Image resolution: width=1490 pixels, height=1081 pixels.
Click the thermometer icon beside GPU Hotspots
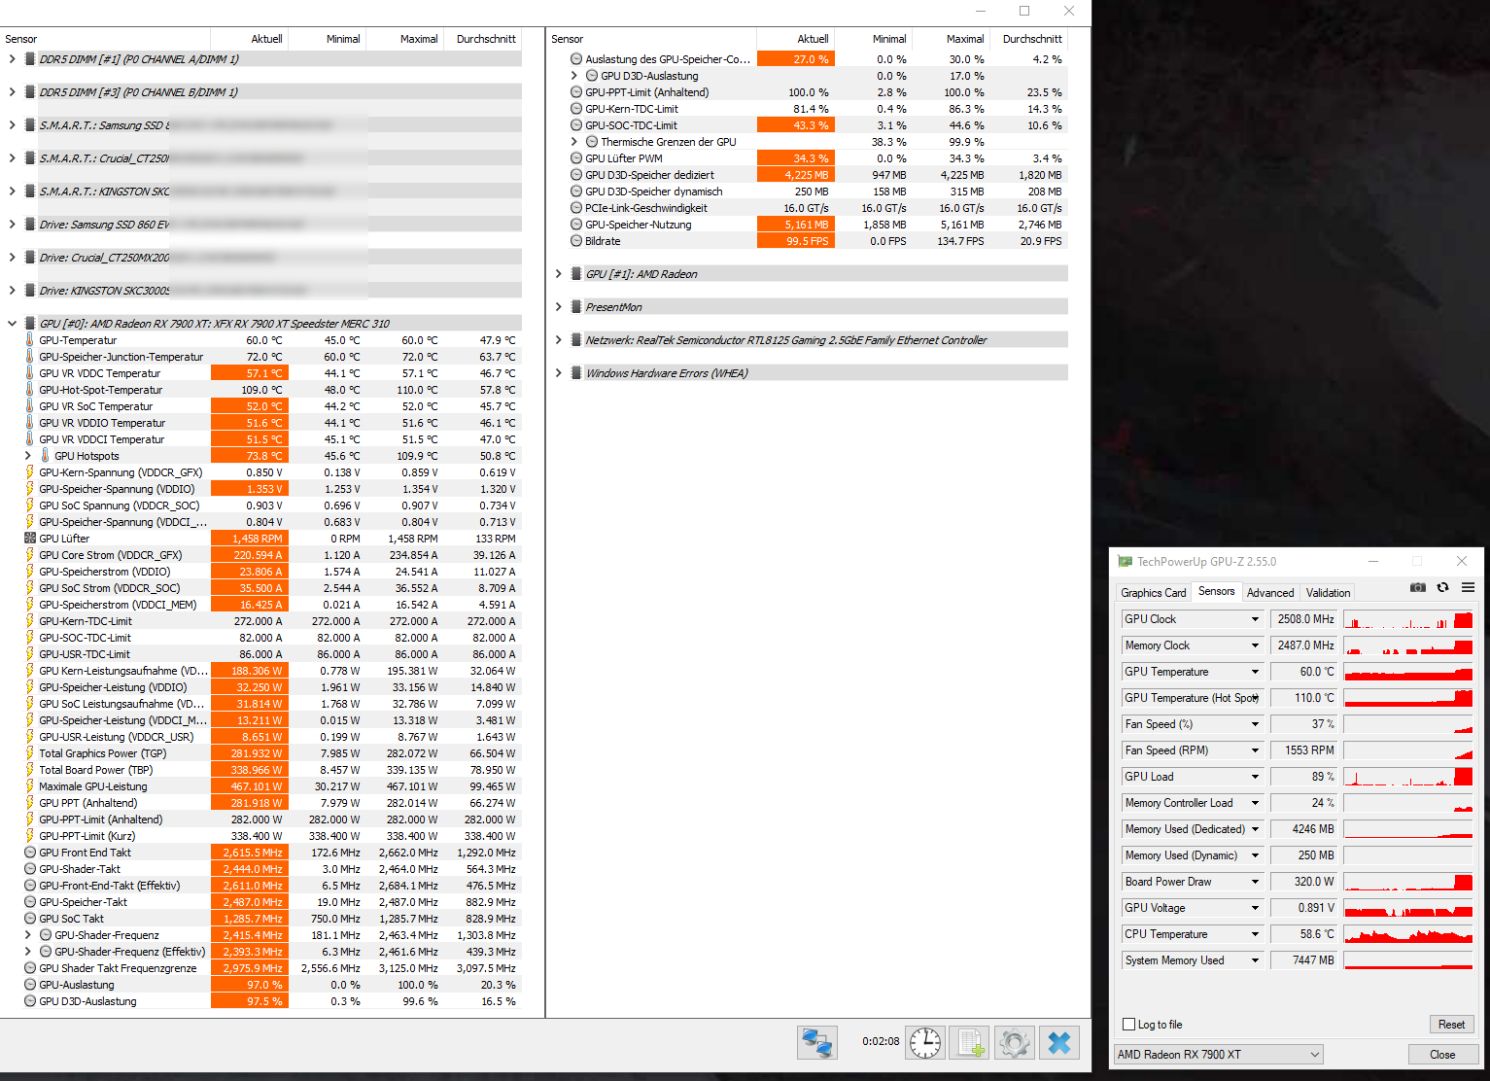coord(46,456)
